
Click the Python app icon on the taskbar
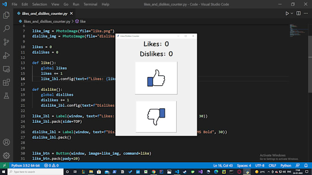pyautogui.click(x=247, y=172)
